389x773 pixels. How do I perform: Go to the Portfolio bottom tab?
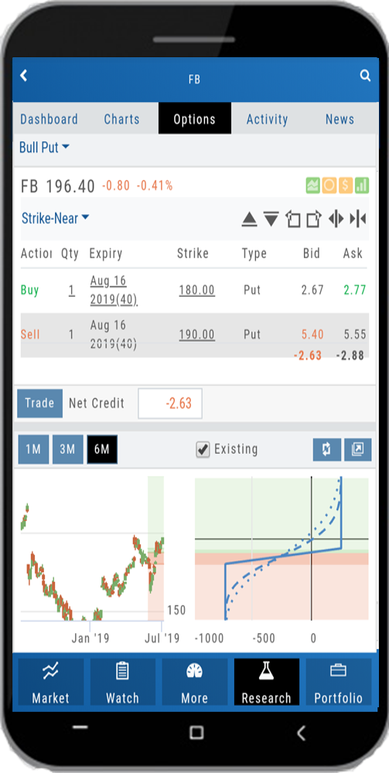click(339, 683)
